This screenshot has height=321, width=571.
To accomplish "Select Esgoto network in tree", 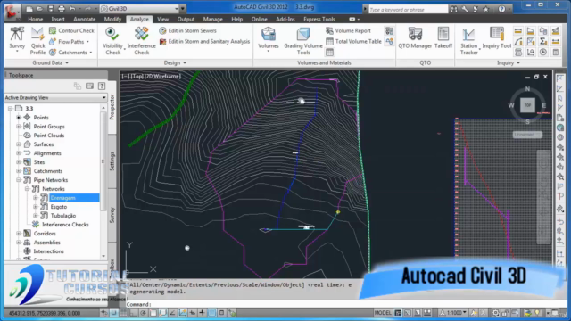I will tap(59, 207).
